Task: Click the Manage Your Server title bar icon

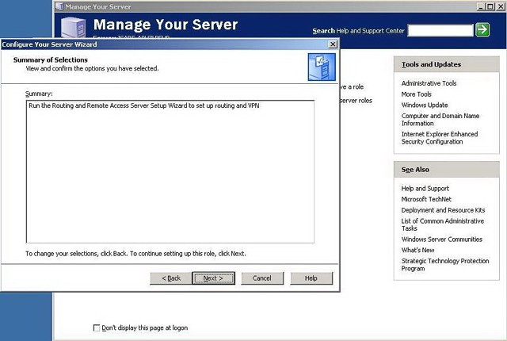Action: (59, 6)
